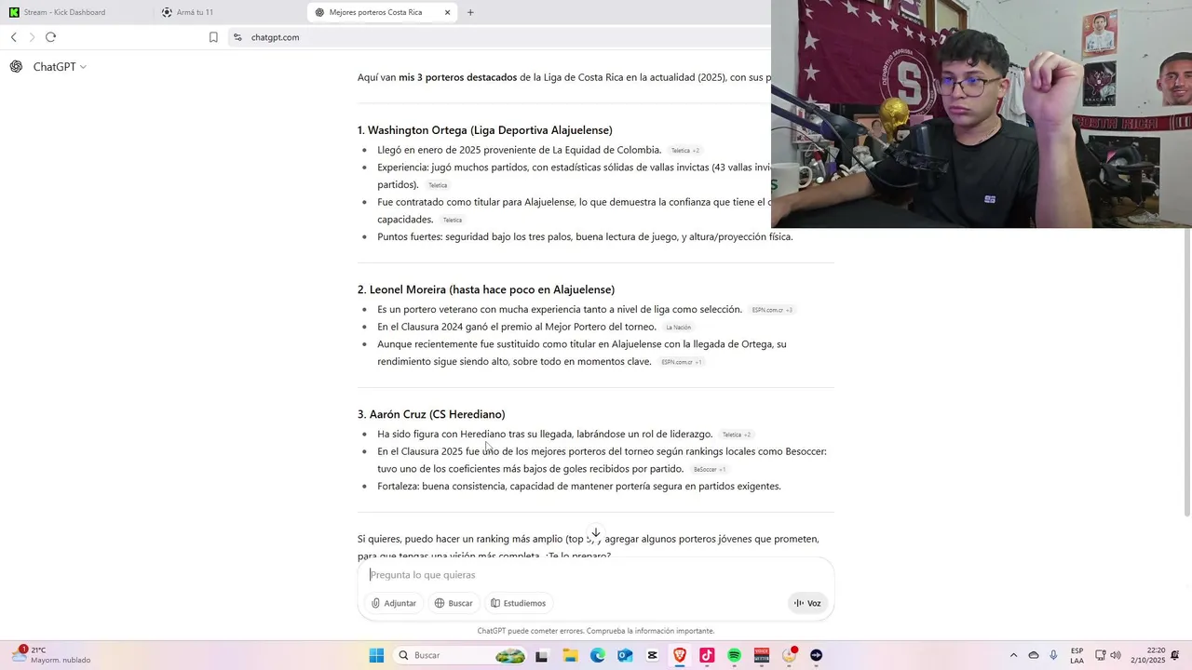Viewport: 1192px width, 670px height.
Task: Open the La Nación source chip
Action: coord(678,328)
